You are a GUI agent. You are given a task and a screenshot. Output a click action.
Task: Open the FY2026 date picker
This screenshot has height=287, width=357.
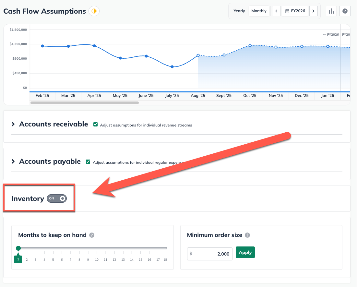click(x=295, y=11)
